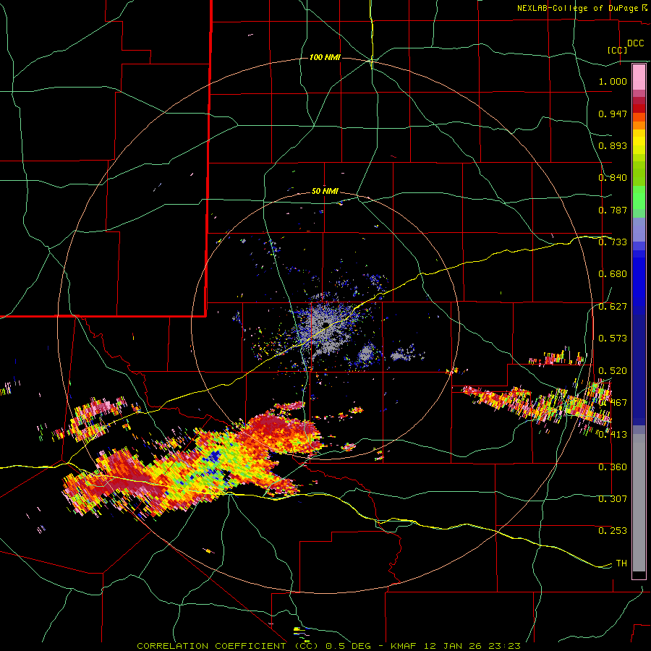The image size is (651, 651).
Task: Click the NEXLAB-College of DuPage label
Action: coord(582,8)
